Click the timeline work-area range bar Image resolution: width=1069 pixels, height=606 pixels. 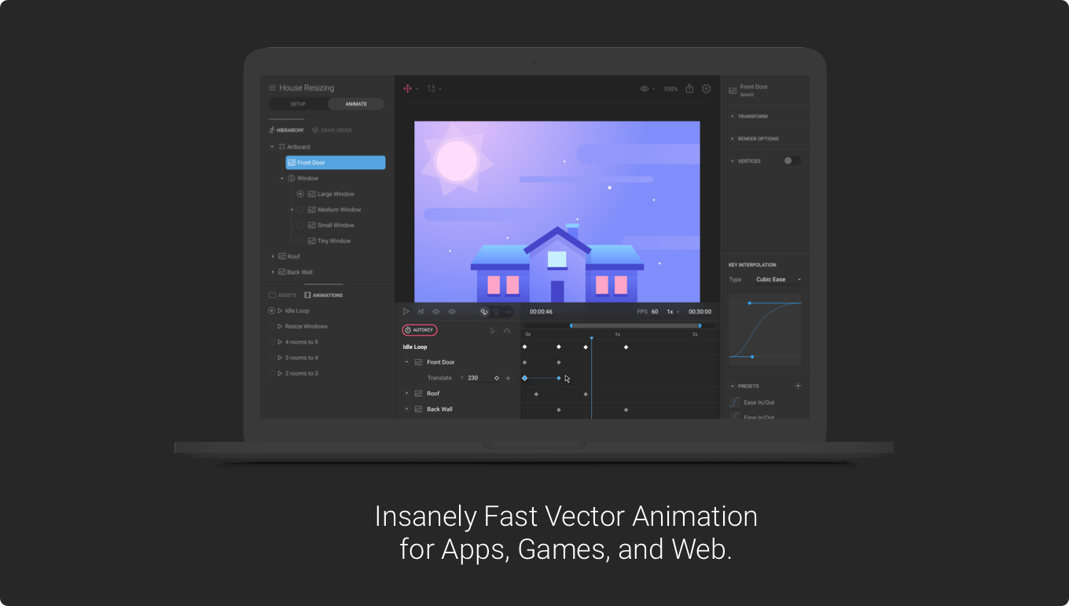click(635, 325)
